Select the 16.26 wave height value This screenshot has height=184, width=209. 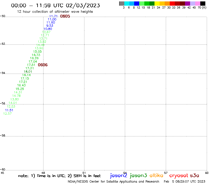point(34,58)
